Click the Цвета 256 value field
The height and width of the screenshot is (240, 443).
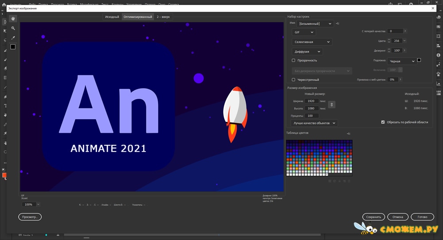[x=396, y=41]
